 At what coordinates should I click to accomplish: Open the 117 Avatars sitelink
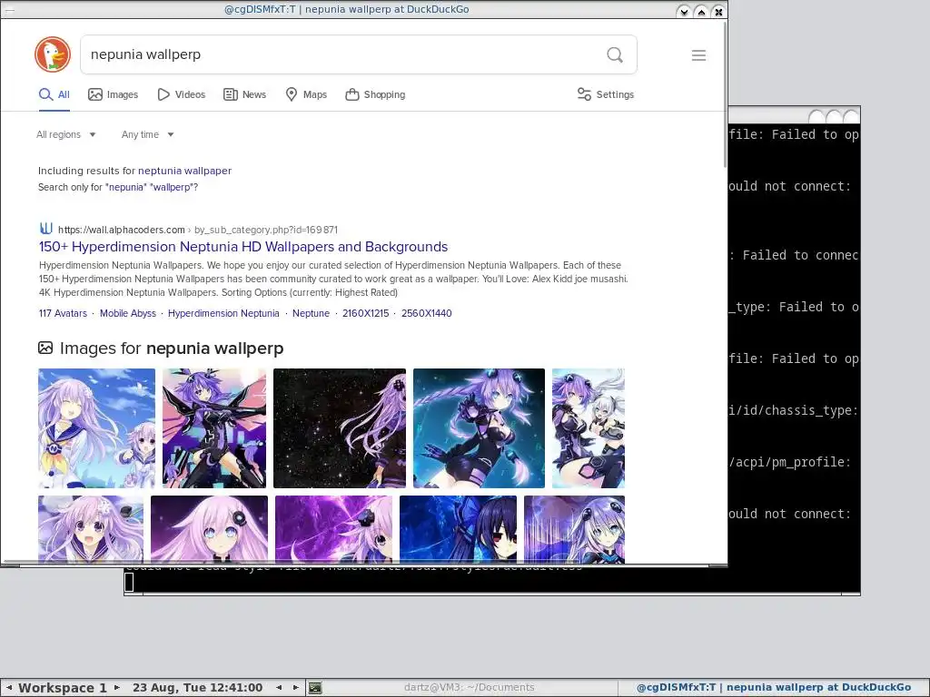[63, 313]
